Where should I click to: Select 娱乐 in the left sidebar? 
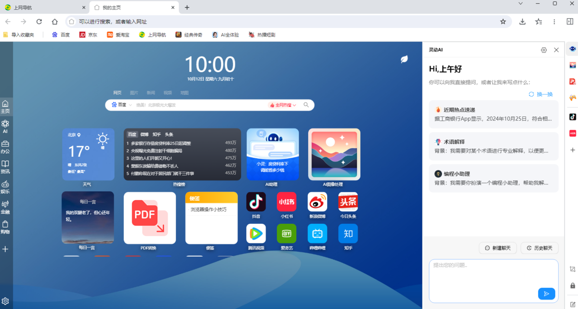point(5,187)
